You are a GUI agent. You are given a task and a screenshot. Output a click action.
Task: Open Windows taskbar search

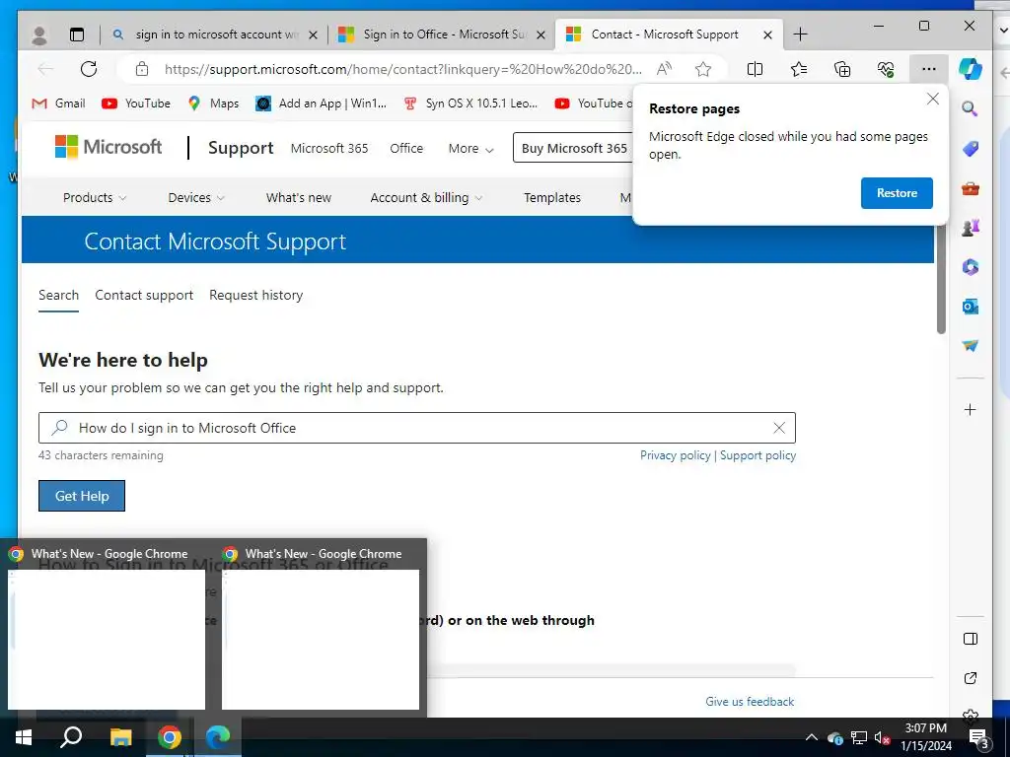pos(71,737)
